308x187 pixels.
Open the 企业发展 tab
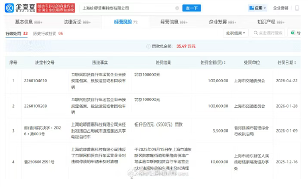tap(222, 22)
